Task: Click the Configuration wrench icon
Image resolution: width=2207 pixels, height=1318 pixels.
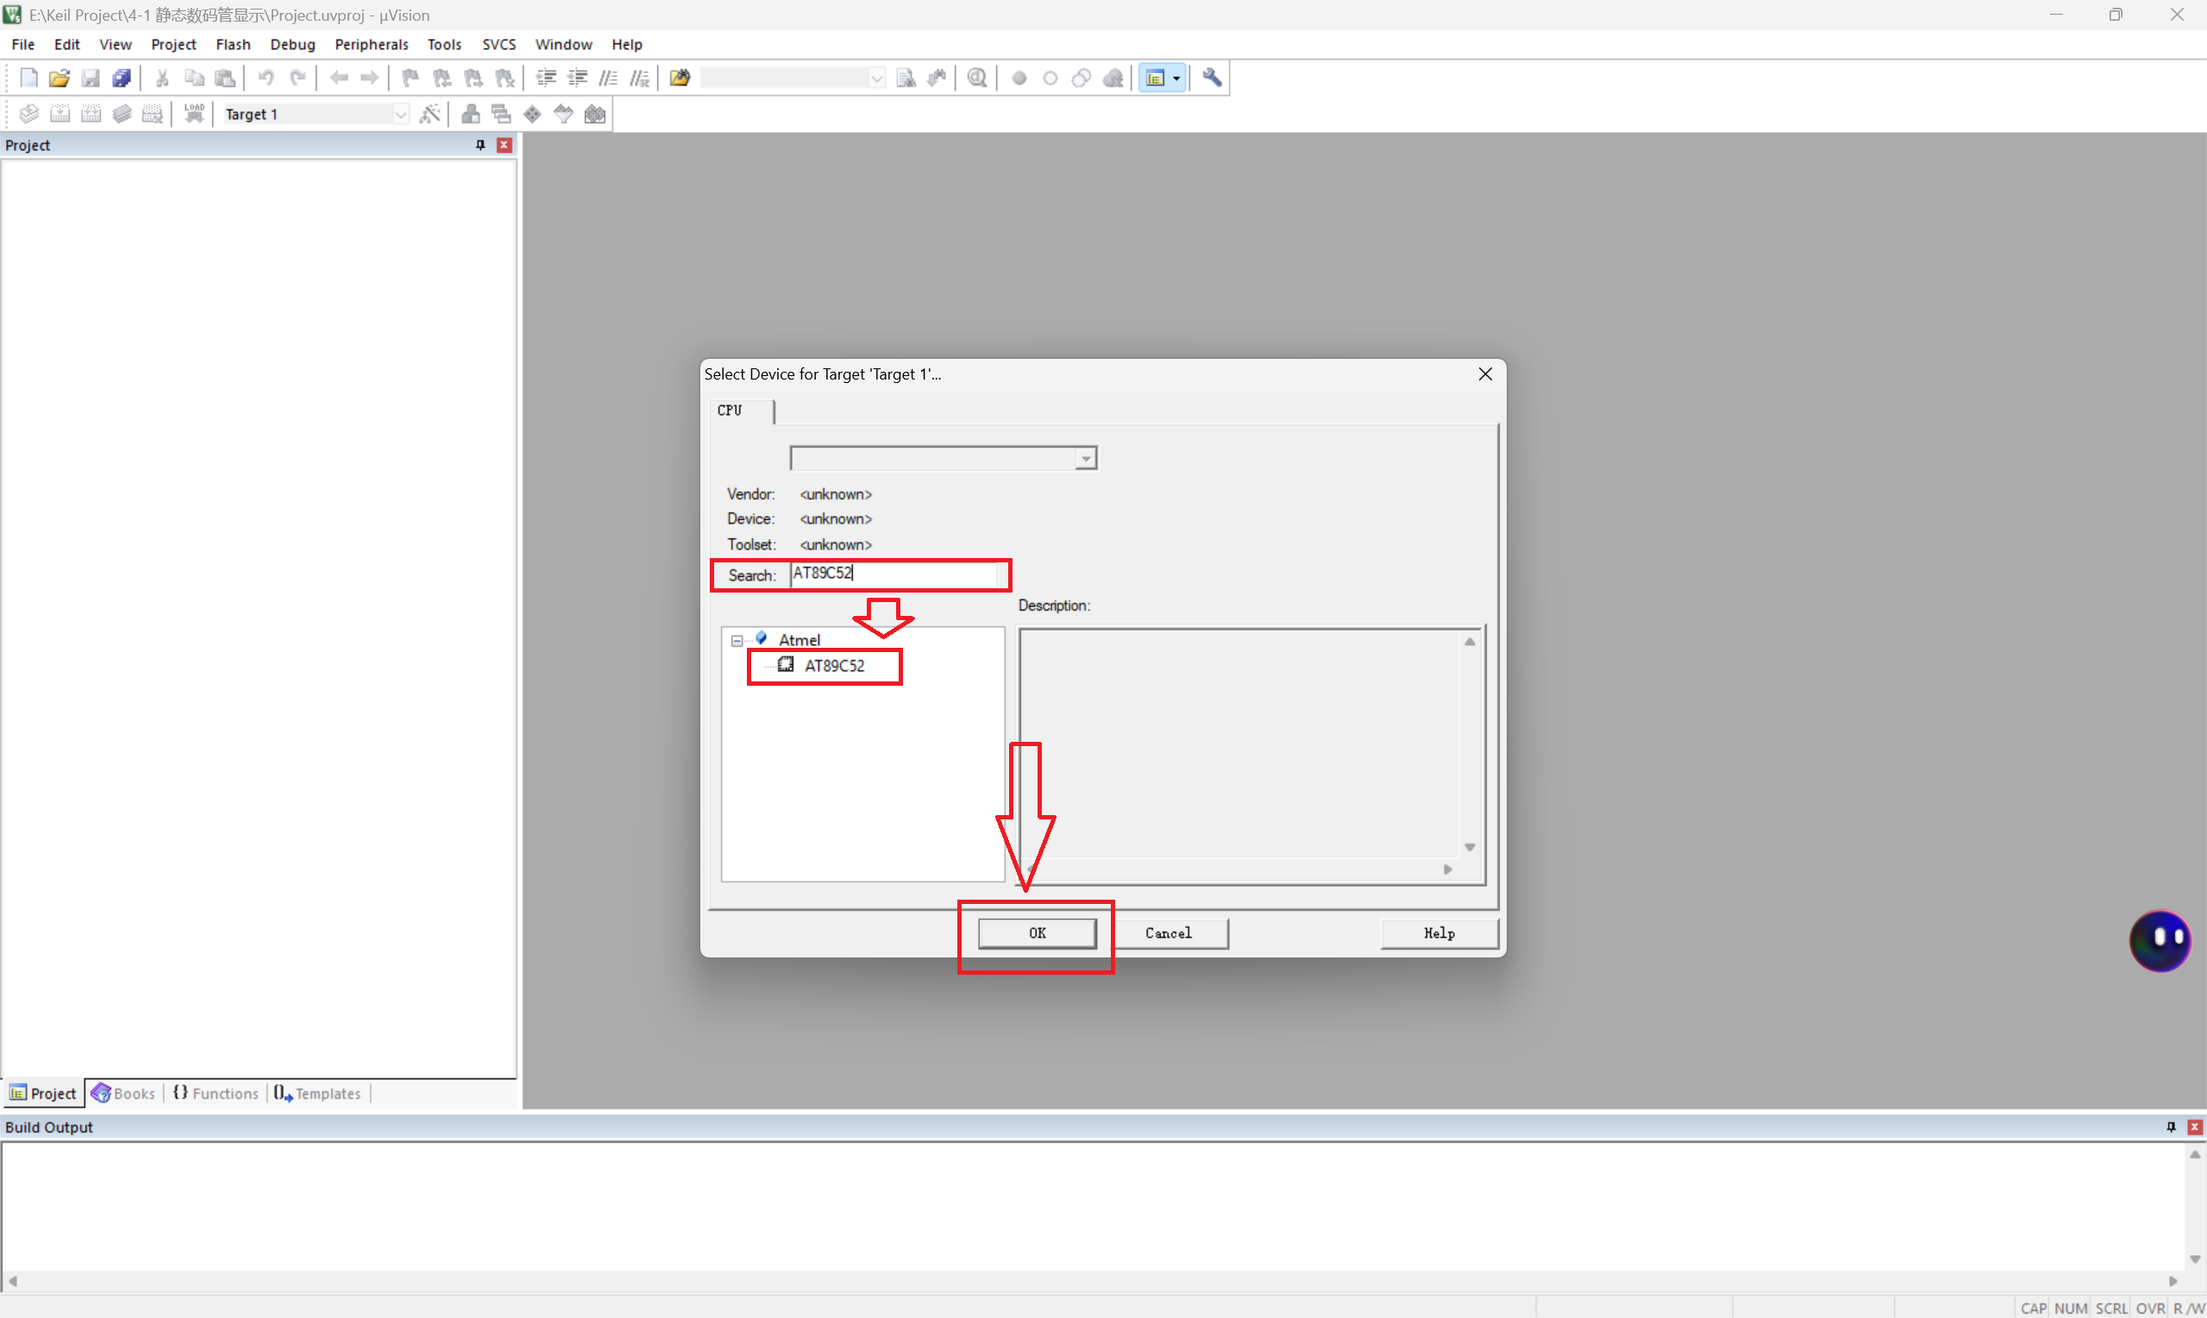Action: (1212, 78)
